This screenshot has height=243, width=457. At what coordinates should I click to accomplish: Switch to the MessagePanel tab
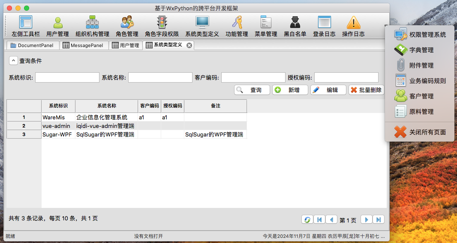pos(84,45)
